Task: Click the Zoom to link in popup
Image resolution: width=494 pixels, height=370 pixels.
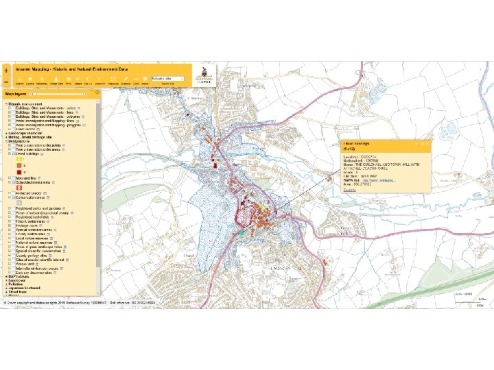Action: tap(349, 190)
